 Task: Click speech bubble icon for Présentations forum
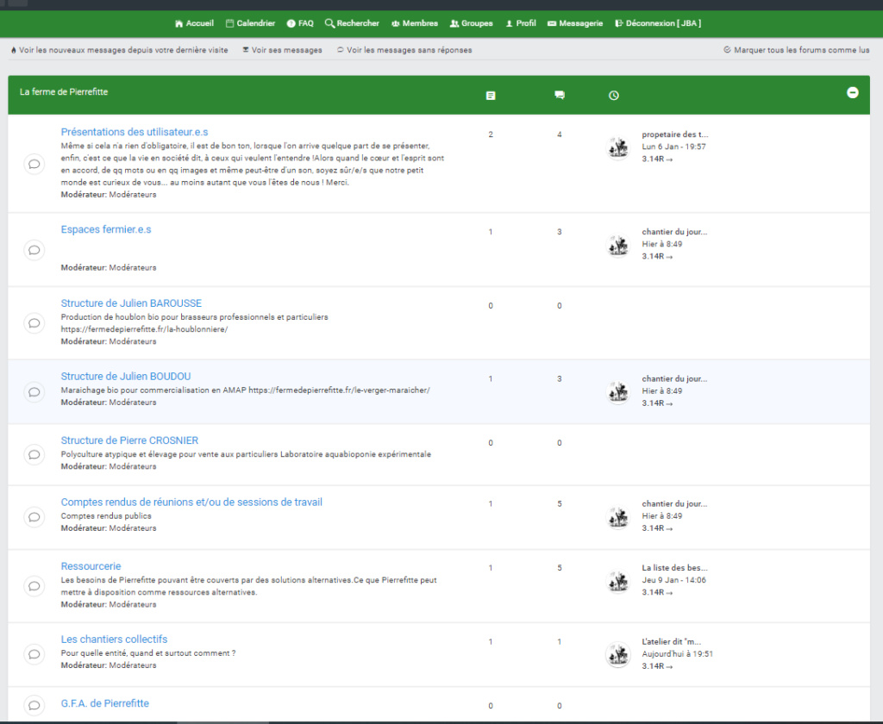pos(34,164)
